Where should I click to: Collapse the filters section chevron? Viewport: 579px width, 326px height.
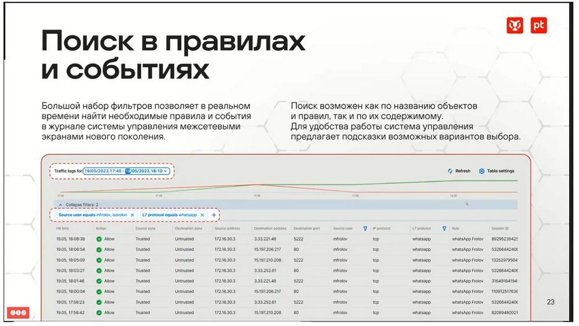click(x=61, y=205)
